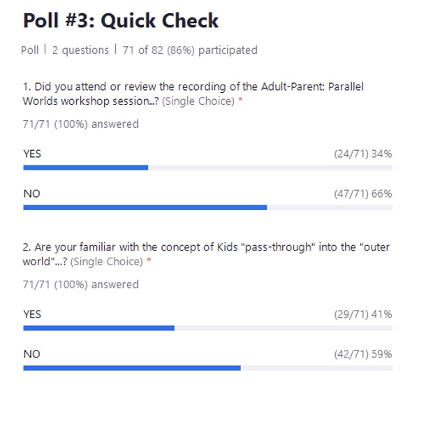Click the "71 of 82 (86%) participated" text
This screenshot has height=437, width=426.
[x=189, y=50]
